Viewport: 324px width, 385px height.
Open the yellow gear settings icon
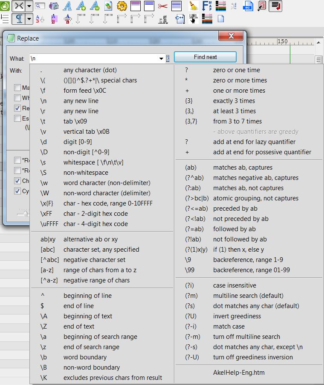tap(122, 6)
